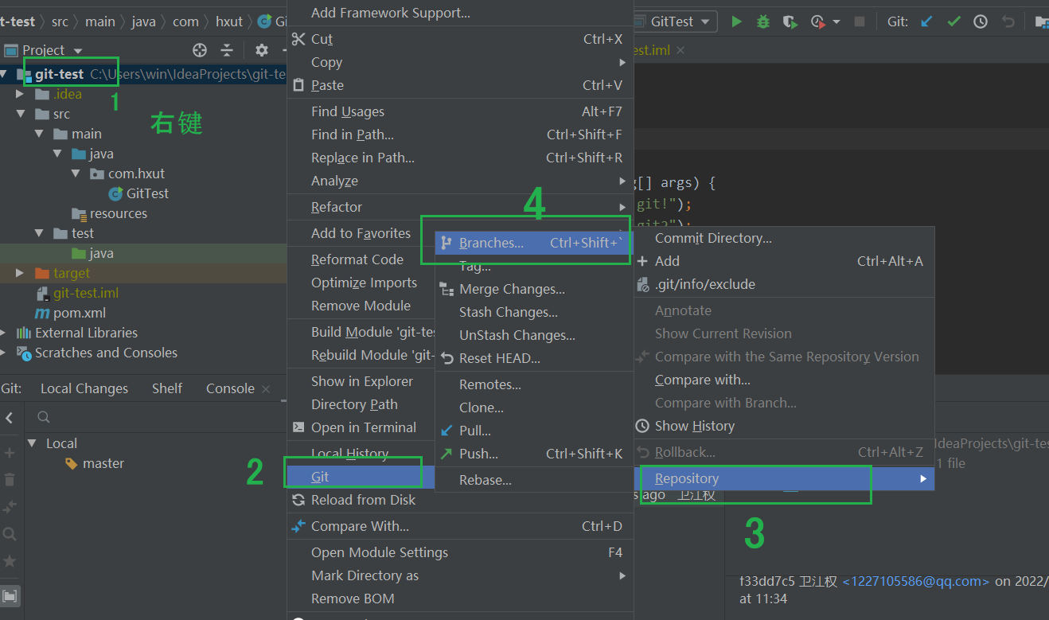
Task: Close the Console tab with its x
Action: click(266, 389)
